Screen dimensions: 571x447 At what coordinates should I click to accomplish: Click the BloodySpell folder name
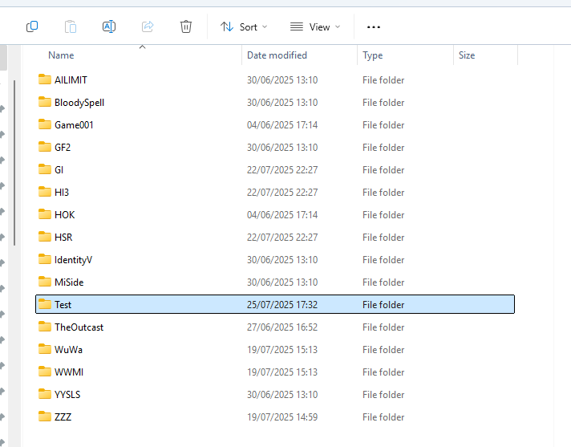pos(79,103)
